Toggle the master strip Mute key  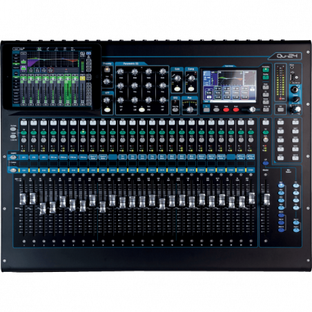click(x=266, y=123)
